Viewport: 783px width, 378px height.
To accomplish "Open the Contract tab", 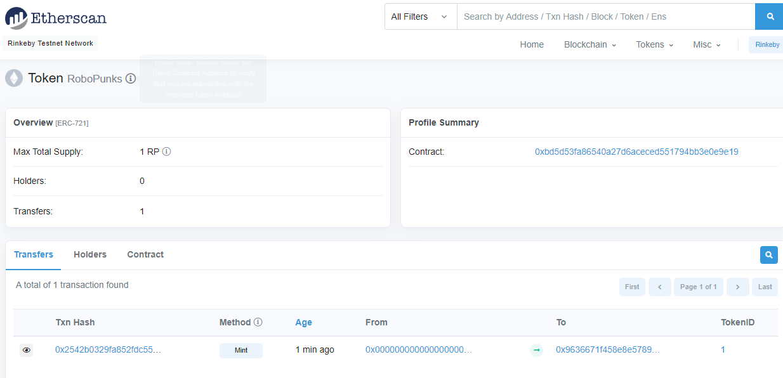I will click(x=145, y=254).
